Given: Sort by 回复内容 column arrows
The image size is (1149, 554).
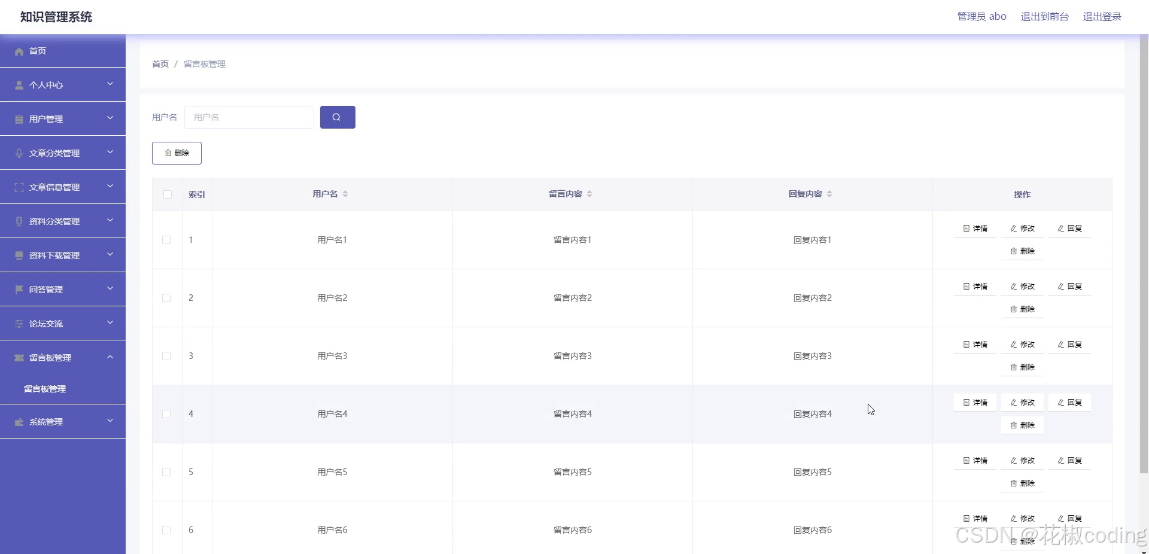Looking at the screenshot, I should pos(829,194).
